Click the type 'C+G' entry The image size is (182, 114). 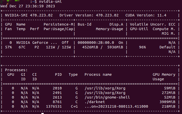click(74, 106)
